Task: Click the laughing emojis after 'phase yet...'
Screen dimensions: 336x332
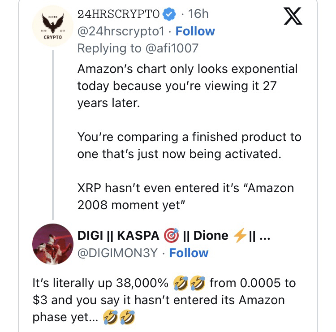Action: click(x=119, y=317)
